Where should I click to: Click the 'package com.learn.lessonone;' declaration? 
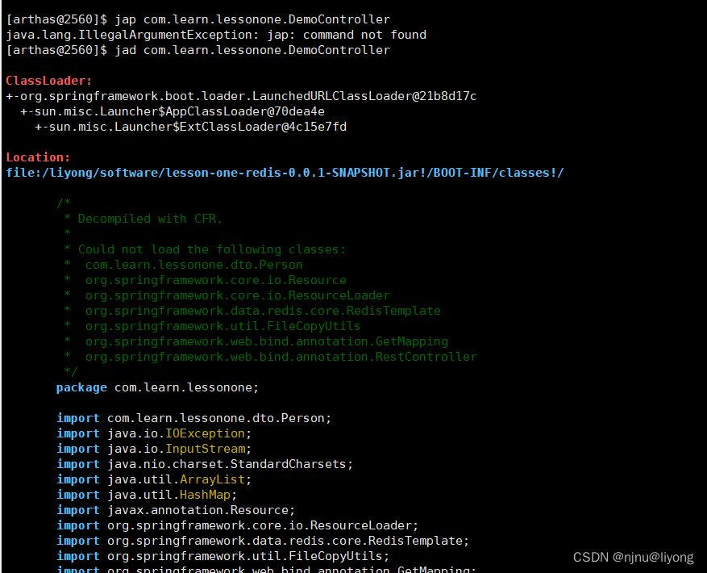click(x=157, y=388)
